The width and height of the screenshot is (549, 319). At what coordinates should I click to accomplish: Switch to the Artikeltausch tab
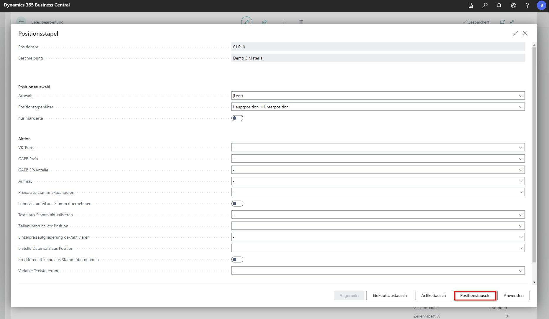[433, 295]
